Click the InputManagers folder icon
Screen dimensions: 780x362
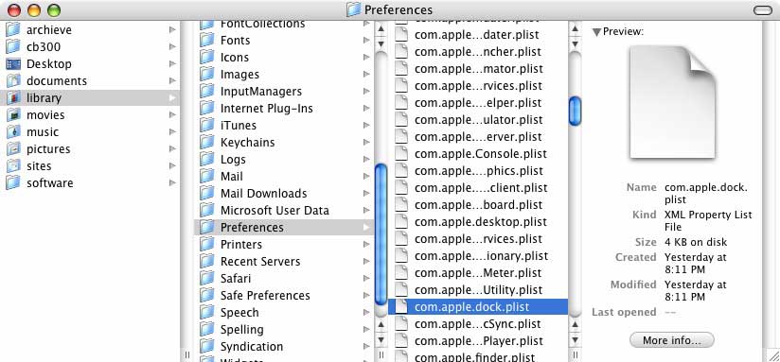click(x=207, y=92)
